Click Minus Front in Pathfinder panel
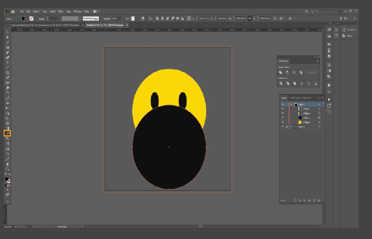Image resolution: width=372 pixels, height=239 pixels. click(288, 73)
